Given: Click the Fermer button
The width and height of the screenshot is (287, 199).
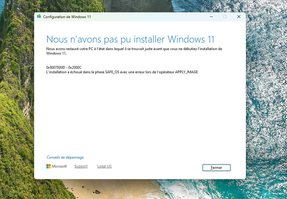Looking at the screenshot, I should point(216,168).
